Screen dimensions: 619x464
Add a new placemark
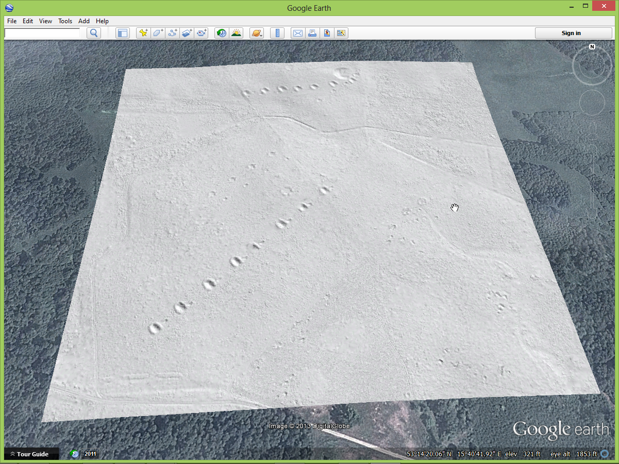click(143, 33)
